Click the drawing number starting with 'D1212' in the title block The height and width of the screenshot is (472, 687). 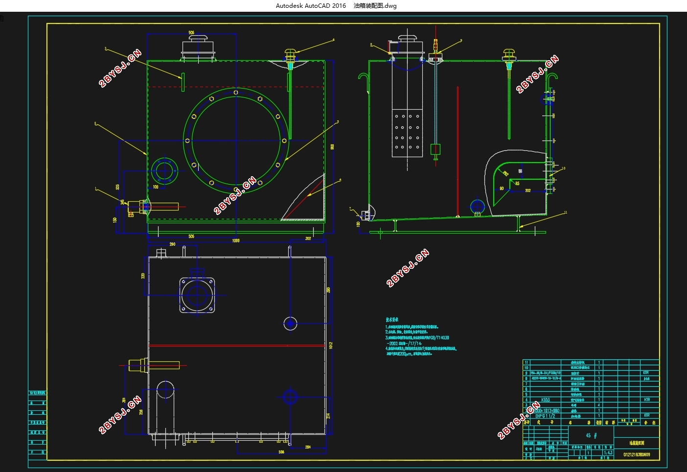click(x=637, y=455)
